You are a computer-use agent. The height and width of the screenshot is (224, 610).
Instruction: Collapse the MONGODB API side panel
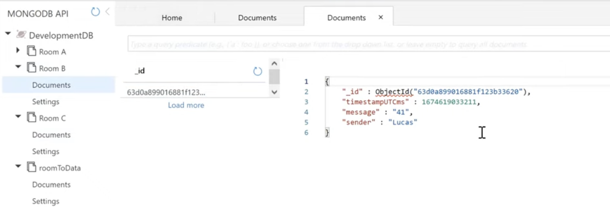coord(108,12)
